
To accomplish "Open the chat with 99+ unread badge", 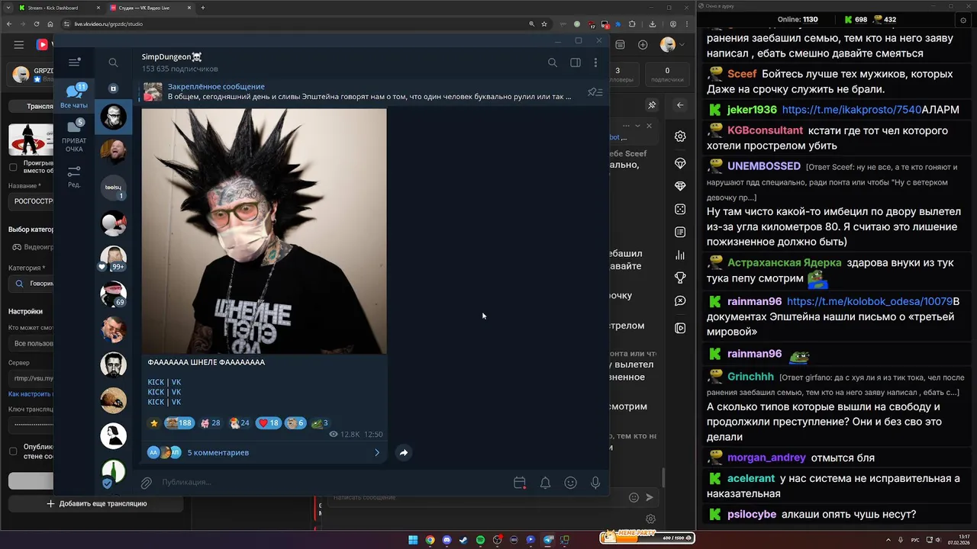I will 114,259.
